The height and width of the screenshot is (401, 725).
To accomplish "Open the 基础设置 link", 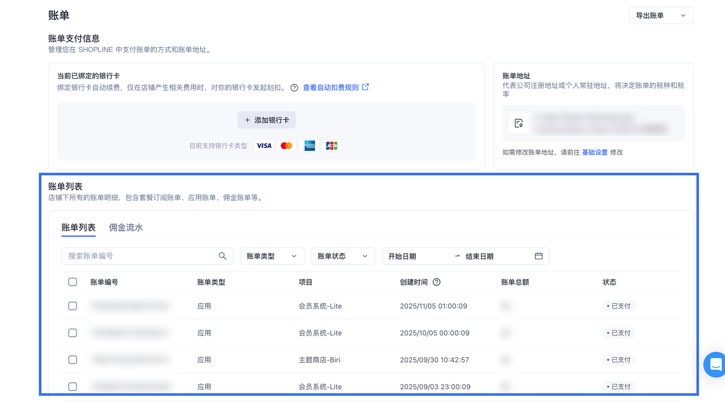I will click(x=594, y=152).
